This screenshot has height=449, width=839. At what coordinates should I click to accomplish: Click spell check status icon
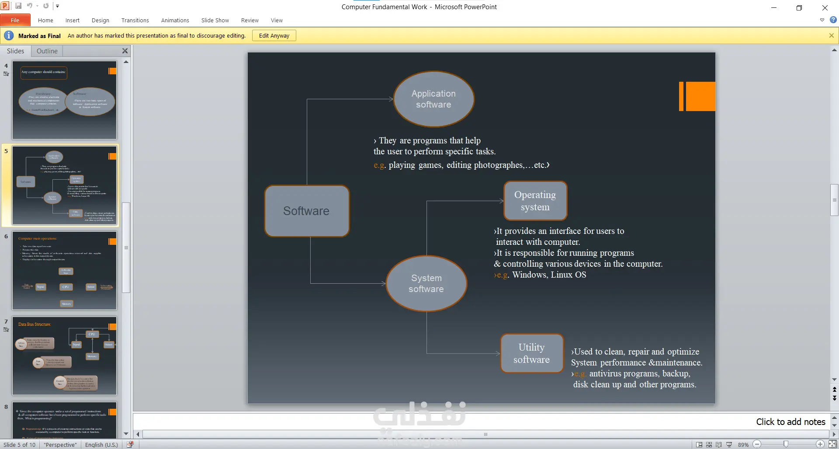click(130, 445)
